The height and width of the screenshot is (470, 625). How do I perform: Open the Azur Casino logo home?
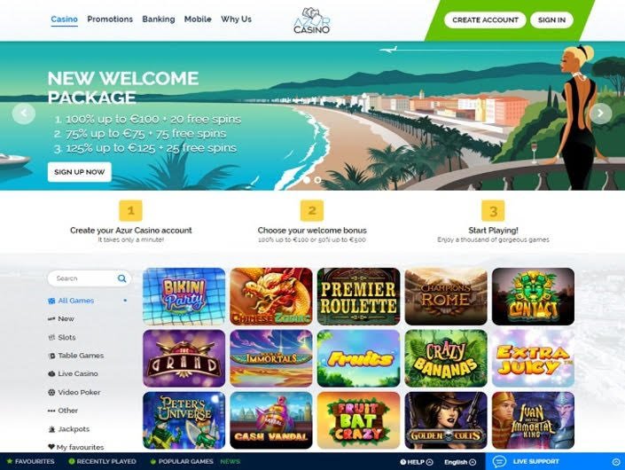312,20
